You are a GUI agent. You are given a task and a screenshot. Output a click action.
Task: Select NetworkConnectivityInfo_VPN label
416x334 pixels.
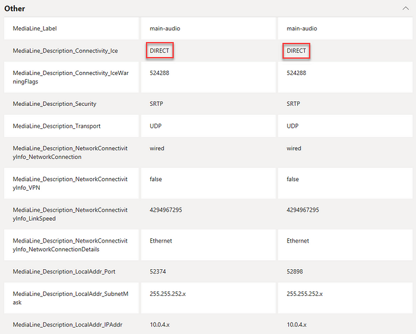[x=70, y=183]
